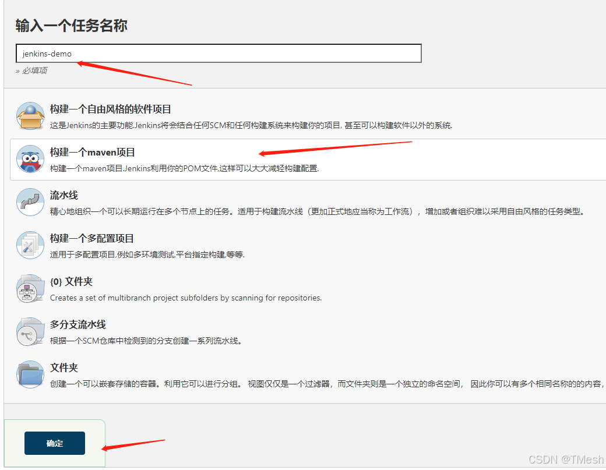The height and width of the screenshot is (470, 606).
Task: Click the maven description mentioning POM文件
Action: pos(184,168)
